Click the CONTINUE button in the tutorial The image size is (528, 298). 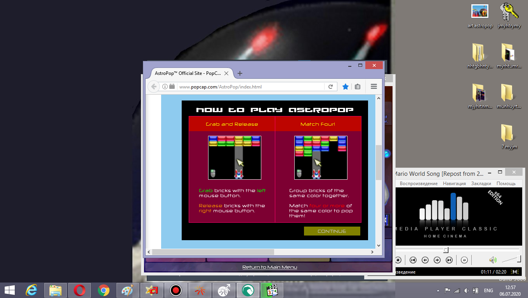pyautogui.click(x=332, y=231)
